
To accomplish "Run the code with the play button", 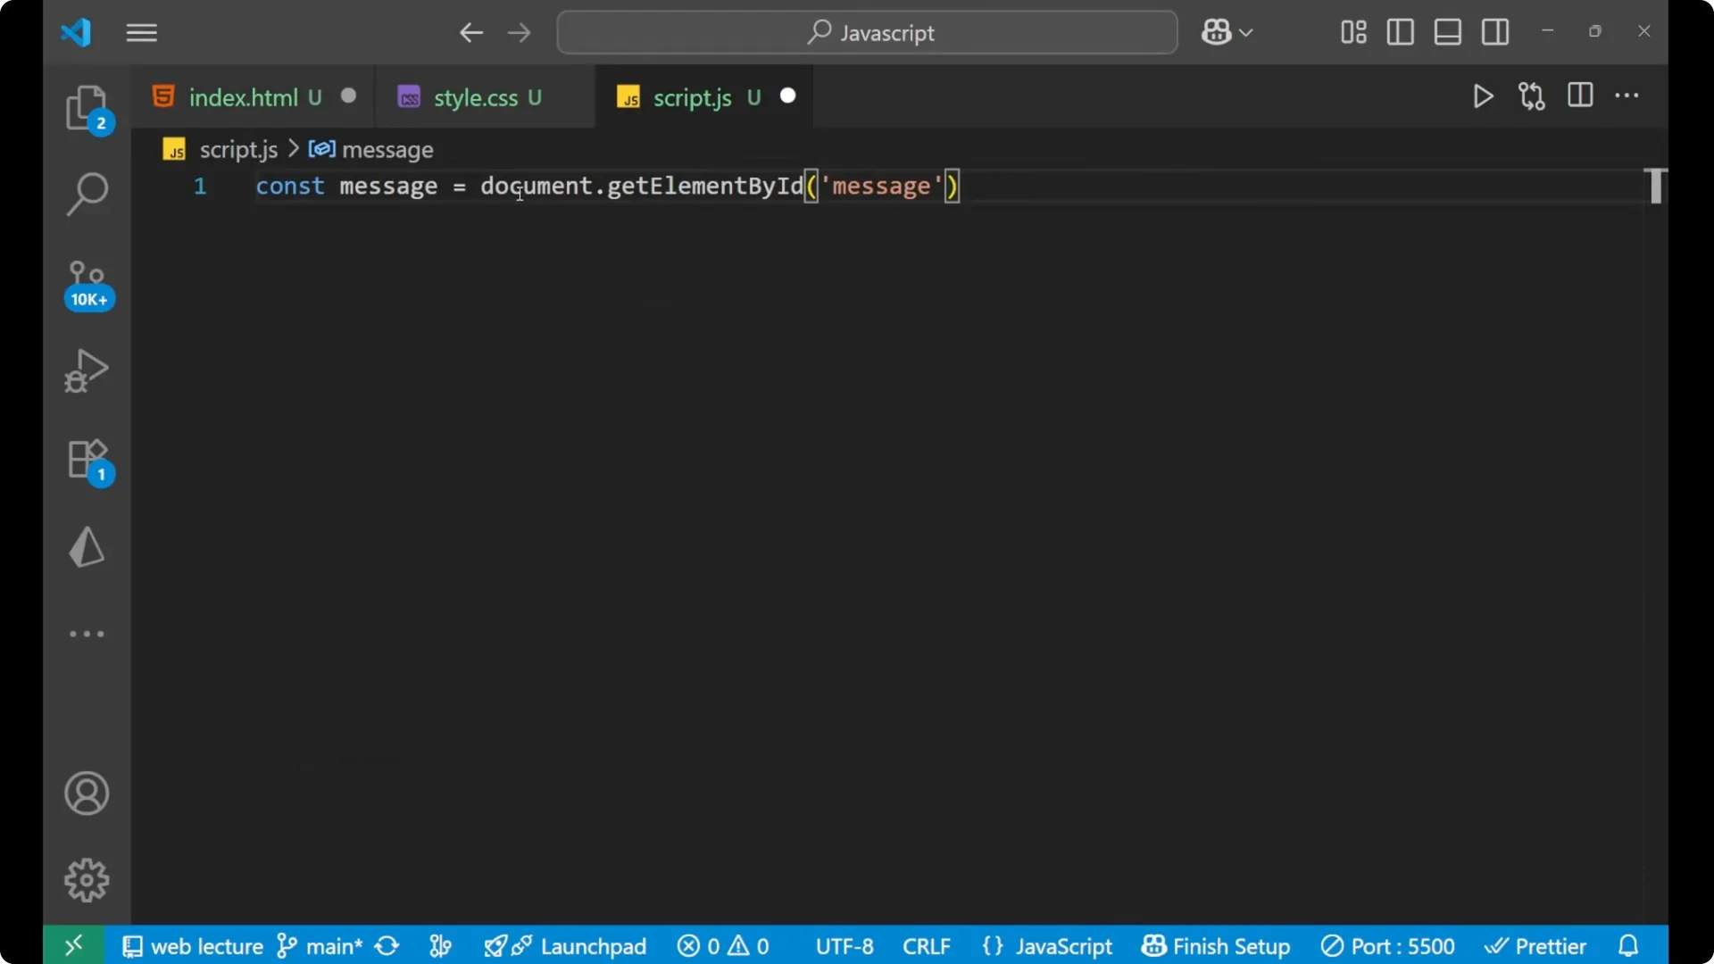I will pyautogui.click(x=1483, y=96).
